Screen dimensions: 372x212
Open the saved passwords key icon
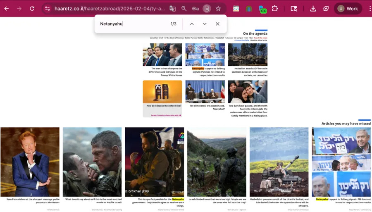pyautogui.click(x=195, y=9)
